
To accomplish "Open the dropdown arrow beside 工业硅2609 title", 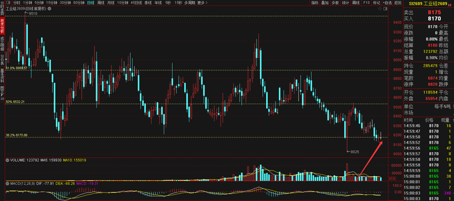I will [49, 9].
